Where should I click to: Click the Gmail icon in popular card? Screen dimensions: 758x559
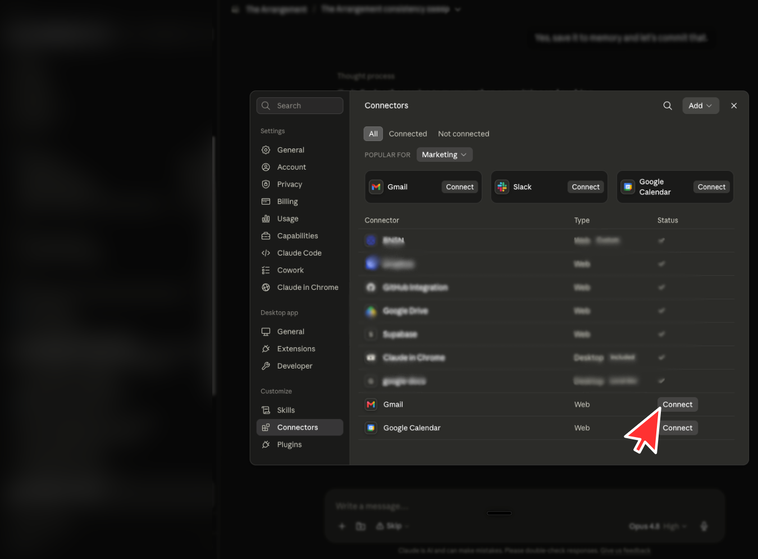click(376, 187)
